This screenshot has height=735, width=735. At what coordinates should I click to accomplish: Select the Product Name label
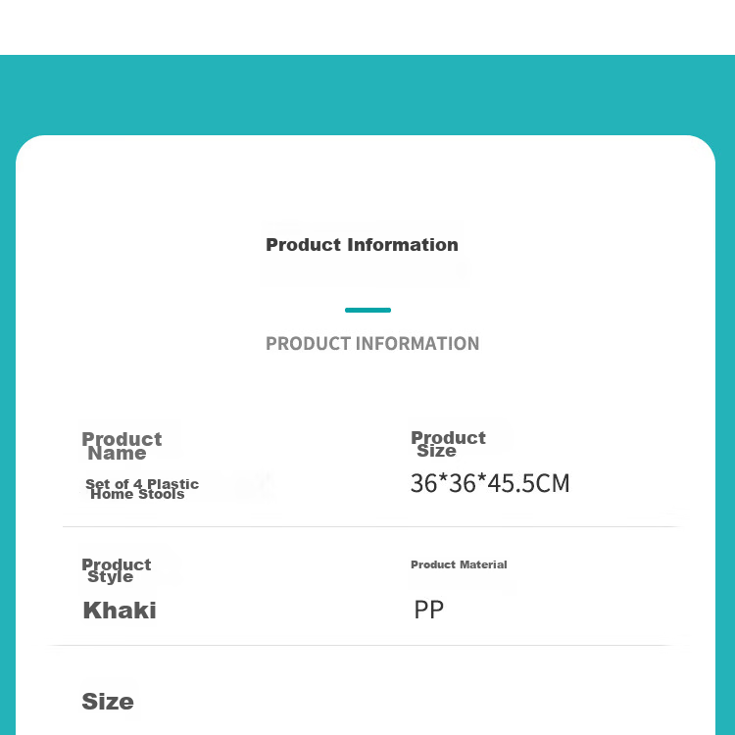point(122,446)
